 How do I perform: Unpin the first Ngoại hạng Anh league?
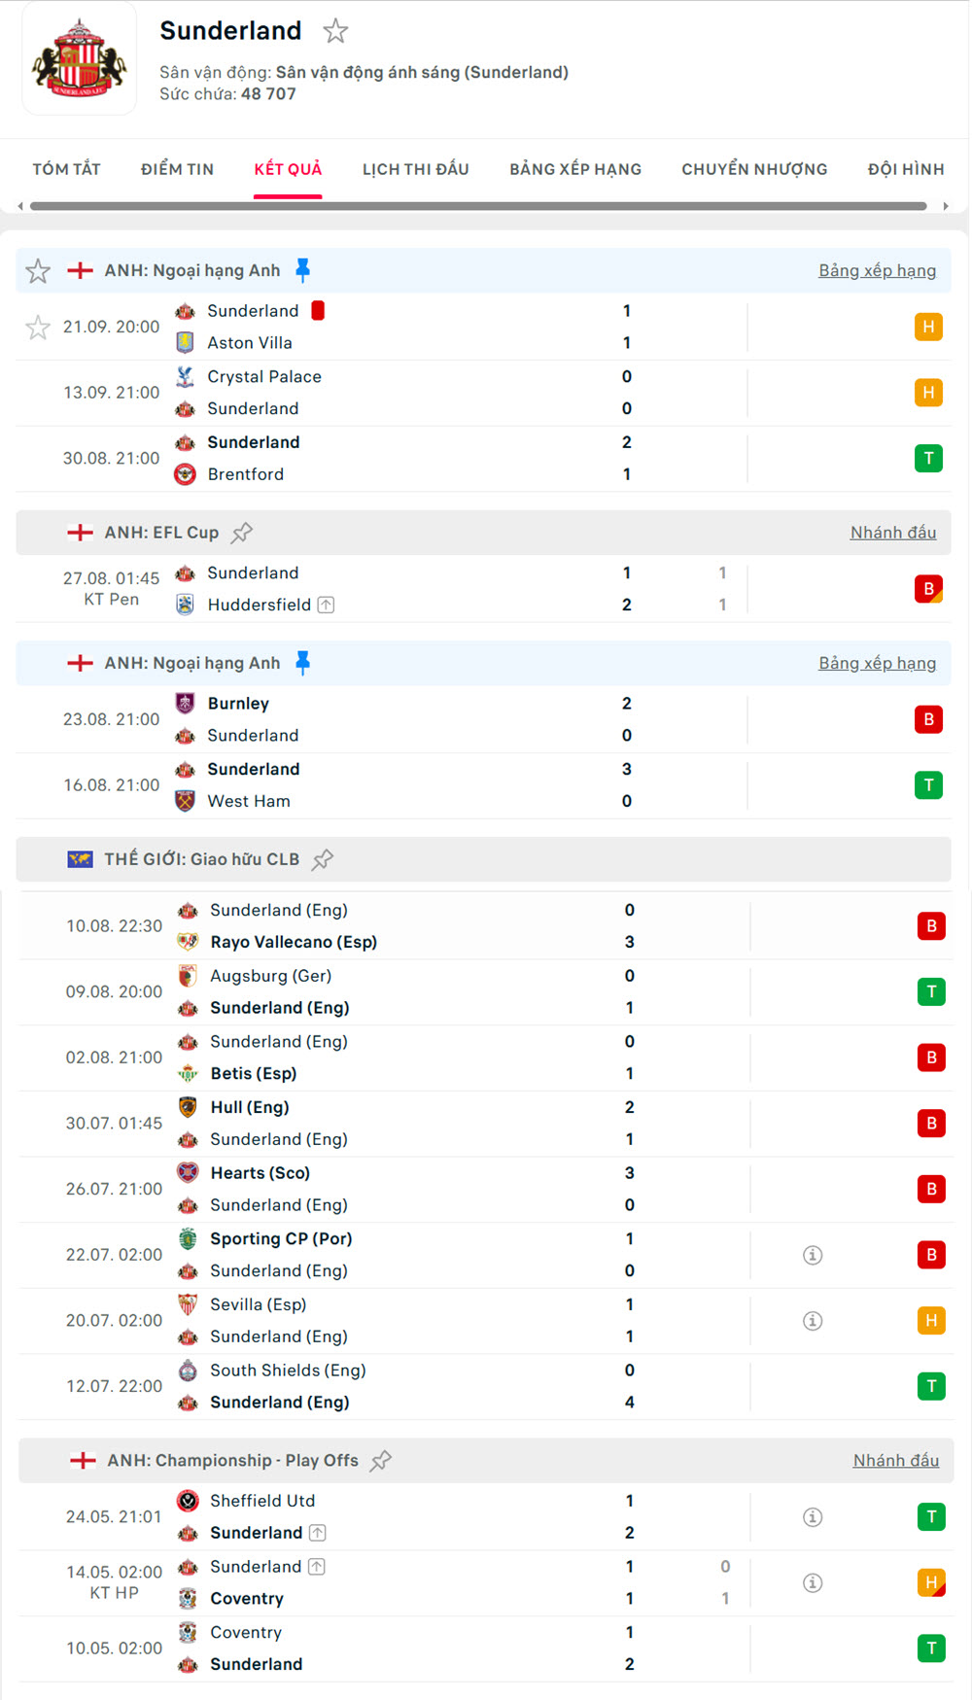tap(302, 270)
